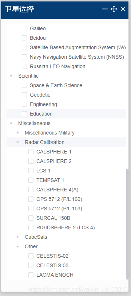Viewport: 131px width, 296px height.
Task: Click the move panel cross-arrows icon
Action: tap(114, 9)
